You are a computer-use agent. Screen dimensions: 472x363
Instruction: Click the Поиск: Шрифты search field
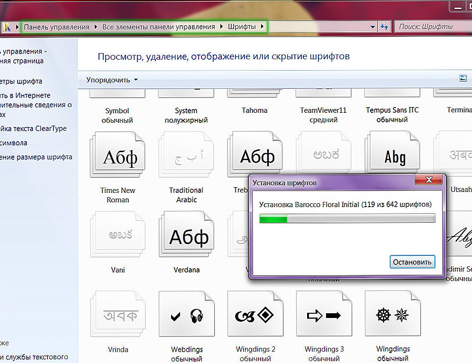pyautogui.click(x=433, y=27)
